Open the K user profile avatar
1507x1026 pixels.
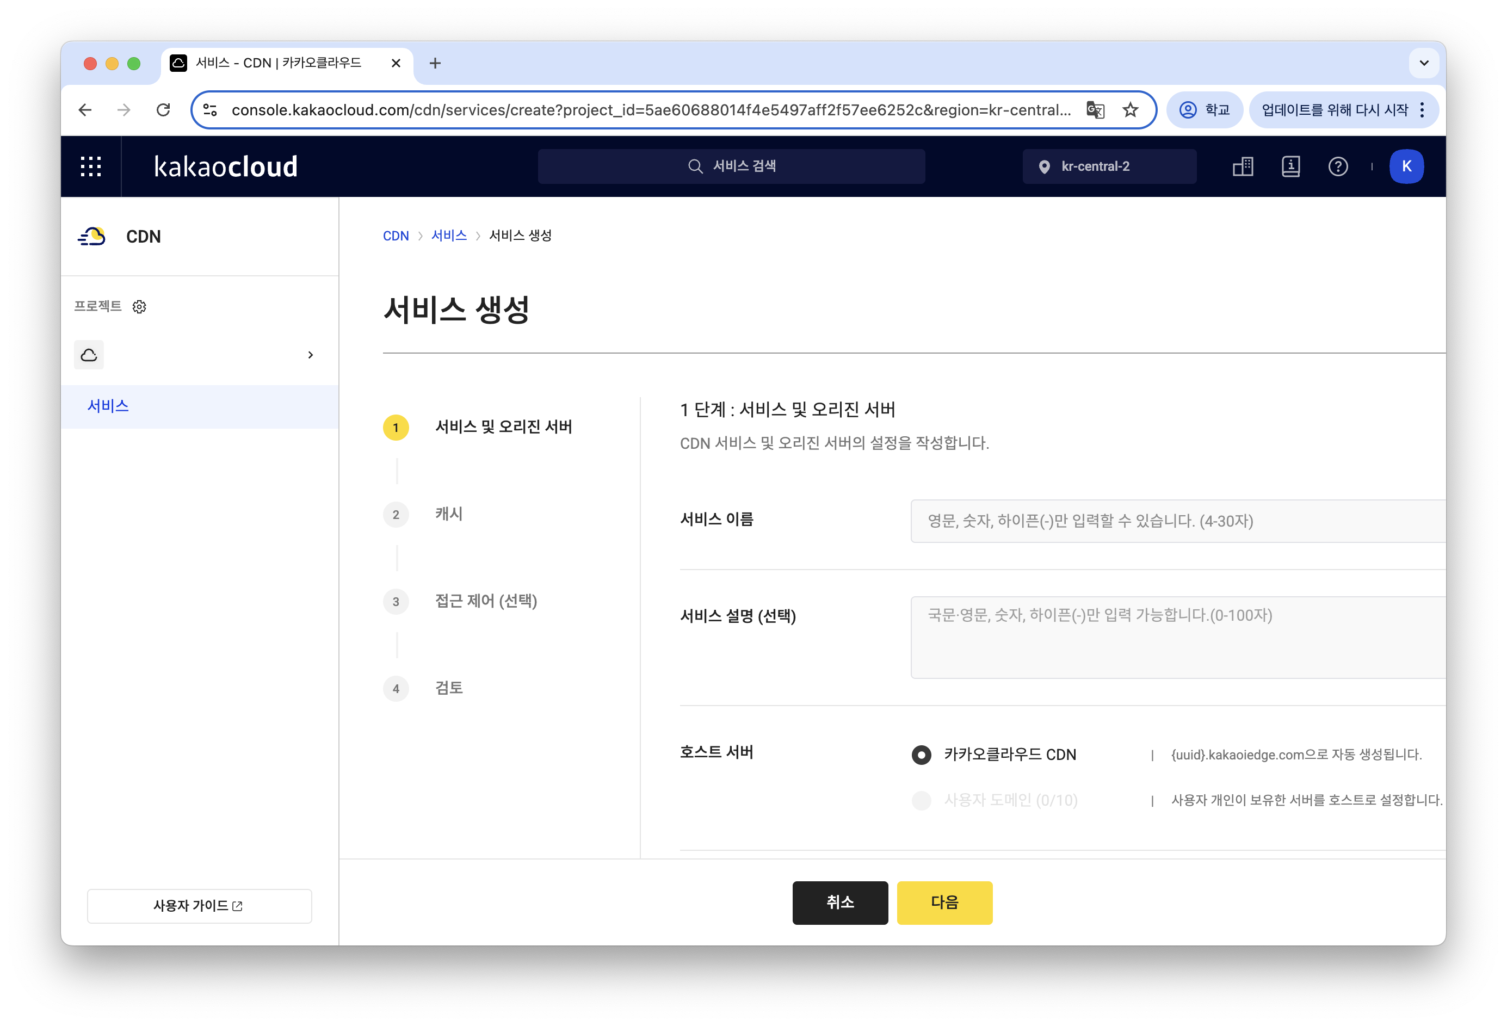1406,166
